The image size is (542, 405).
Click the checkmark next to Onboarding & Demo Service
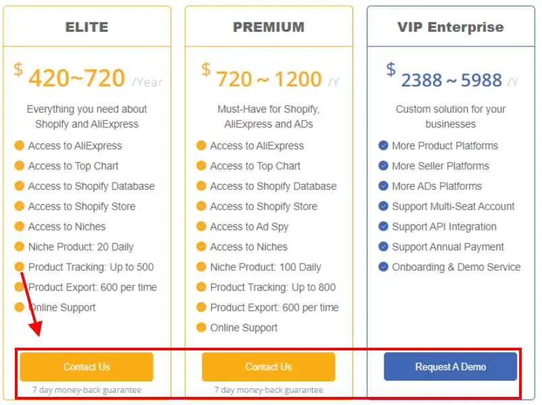click(x=382, y=267)
